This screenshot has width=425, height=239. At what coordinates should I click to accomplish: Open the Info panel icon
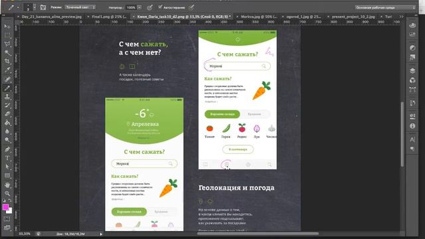(412, 126)
